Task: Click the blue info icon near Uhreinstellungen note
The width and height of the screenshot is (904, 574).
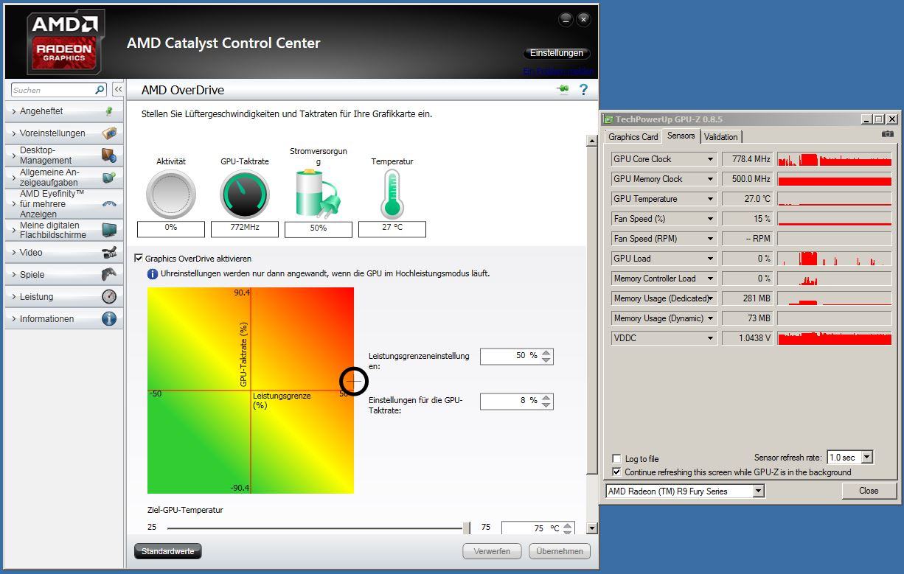Action: point(153,274)
